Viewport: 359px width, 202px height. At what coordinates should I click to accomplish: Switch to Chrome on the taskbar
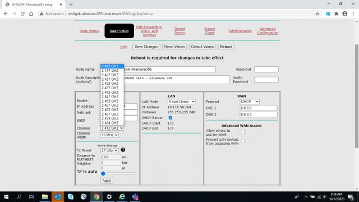tap(96, 197)
